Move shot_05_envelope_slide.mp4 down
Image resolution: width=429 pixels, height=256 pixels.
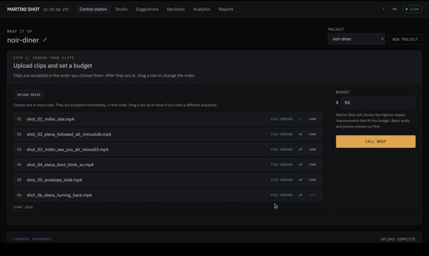click(x=312, y=180)
